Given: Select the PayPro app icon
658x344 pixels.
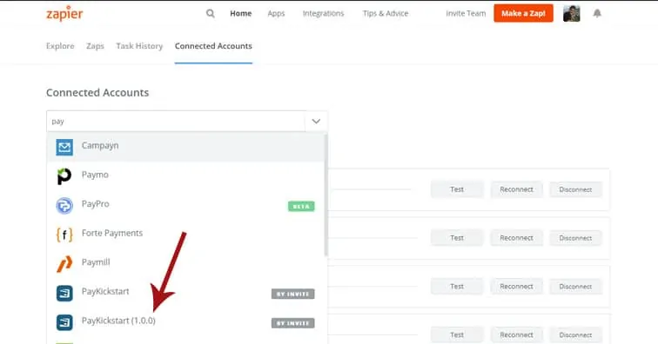Looking at the screenshot, I should coord(64,205).
